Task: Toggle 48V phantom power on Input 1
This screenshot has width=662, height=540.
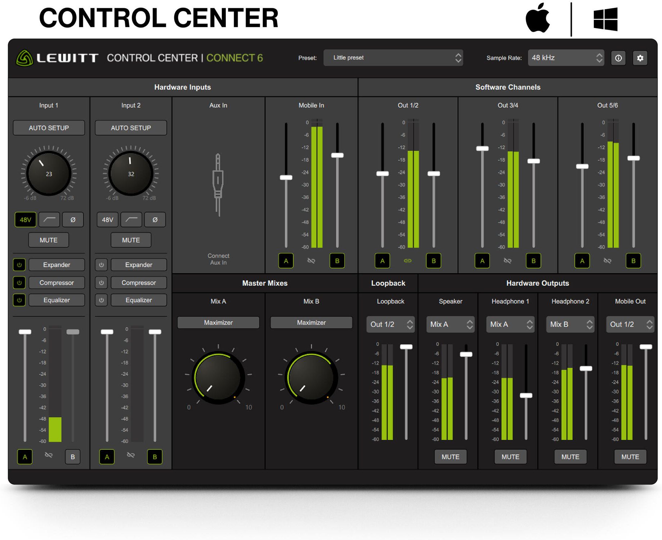Action: pyautogui.click(x=25, y=220)
